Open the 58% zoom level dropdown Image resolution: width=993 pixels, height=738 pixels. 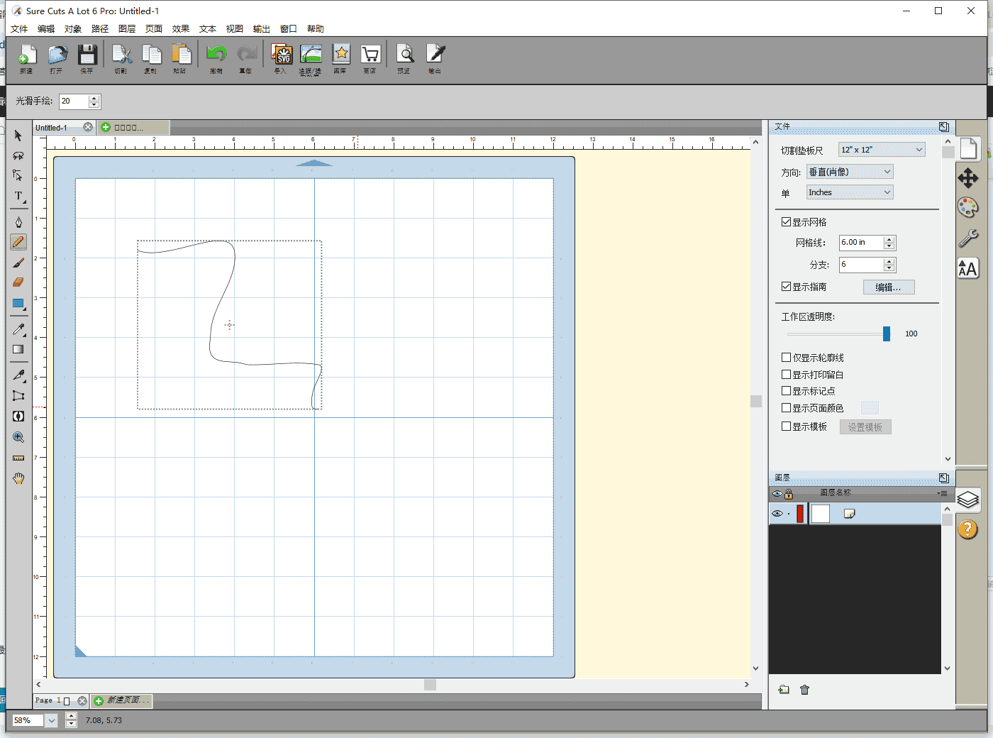pos(51,720)
